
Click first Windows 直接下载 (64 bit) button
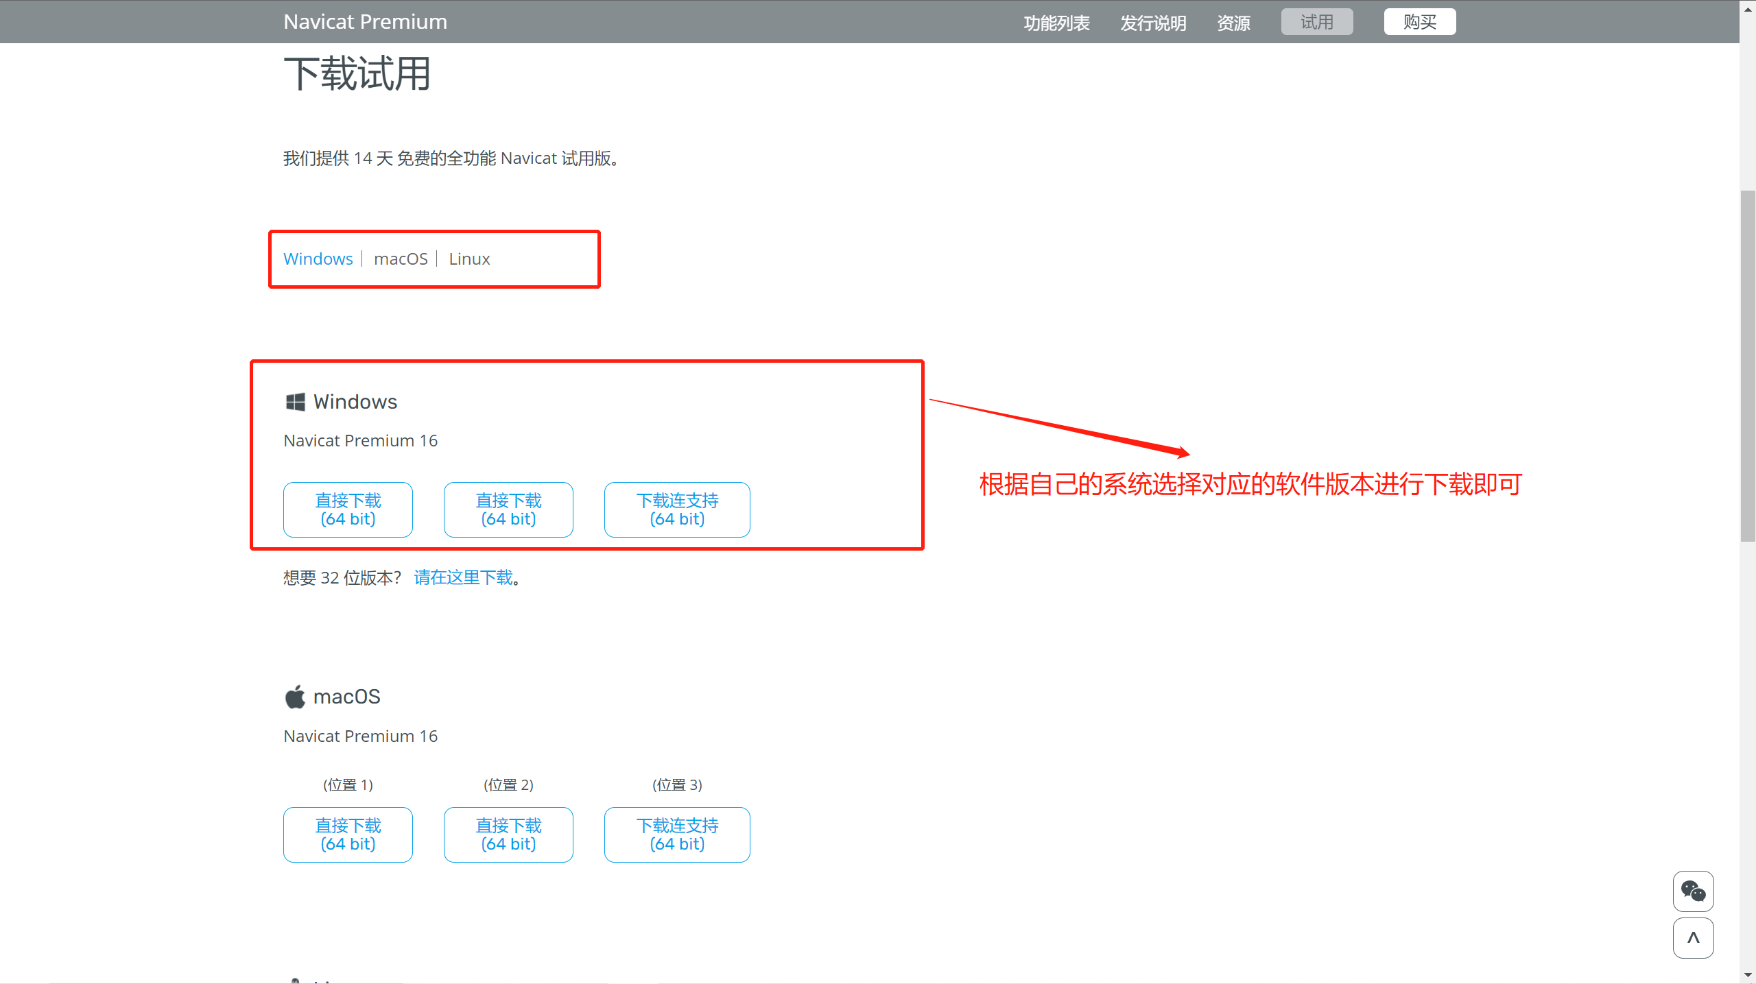[x=348, y=509]
